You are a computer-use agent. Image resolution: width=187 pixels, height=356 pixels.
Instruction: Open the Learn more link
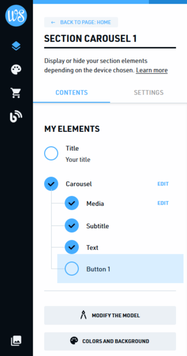(x=152, y=70)
